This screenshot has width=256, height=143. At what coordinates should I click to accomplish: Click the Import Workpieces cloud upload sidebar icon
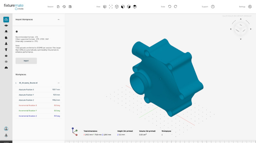click(x=6, y=20)
